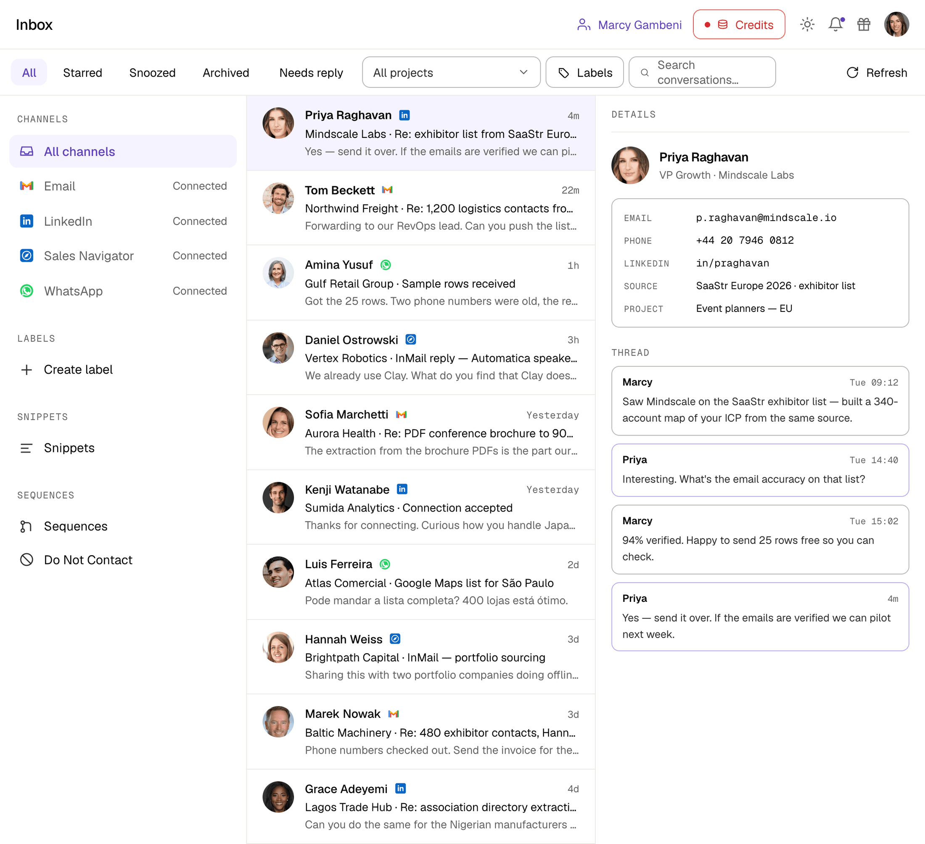The height and width of the screenshot is (844, 925).
Task: Switch to the Needs reply tab
Action: click(311, 72)
